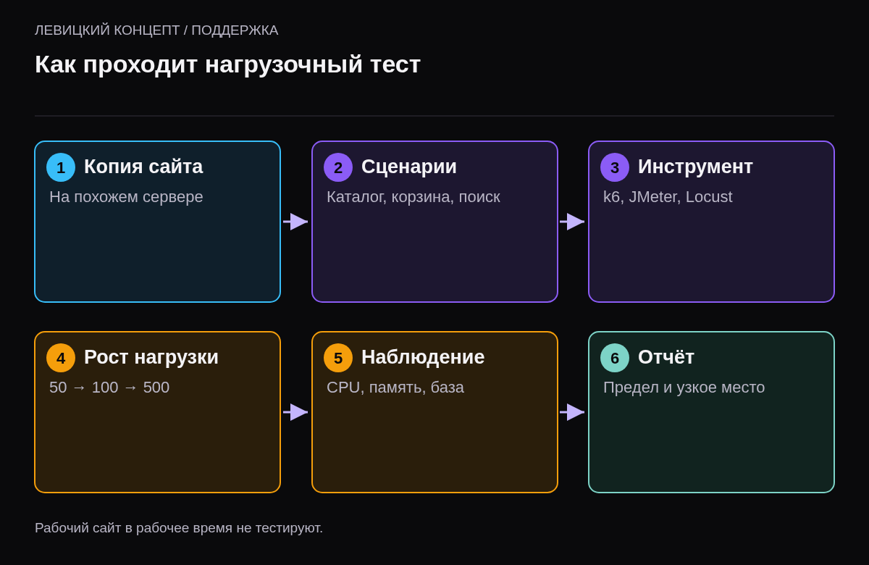
Task: Click the step 2 number badge
Action: (x=338, y=167)
